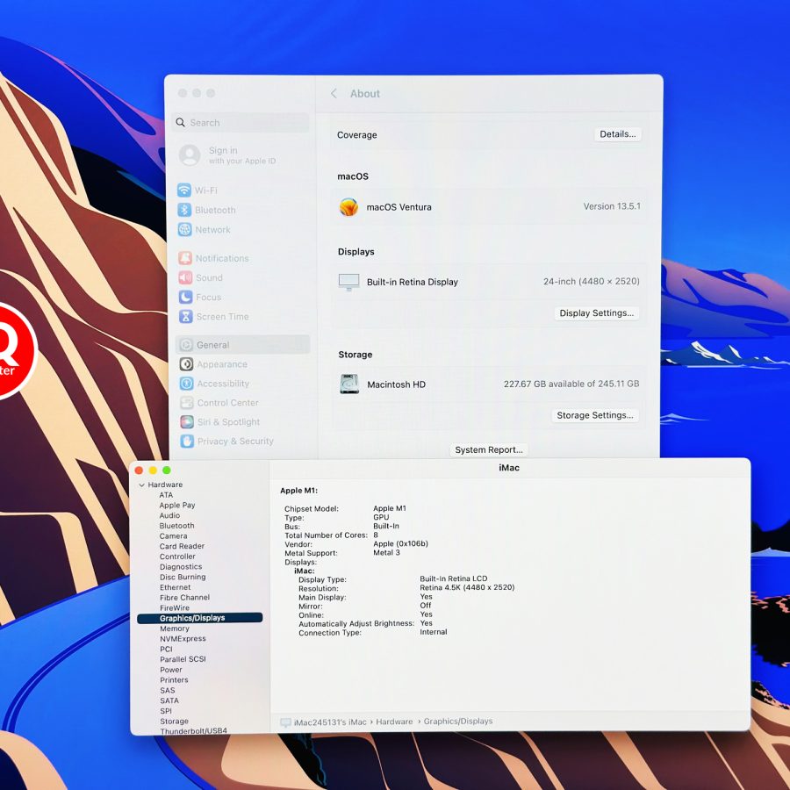Screen dimensions: 790x790
Task: Select FireWire in hardware list
Action: [x=175, y=607]
